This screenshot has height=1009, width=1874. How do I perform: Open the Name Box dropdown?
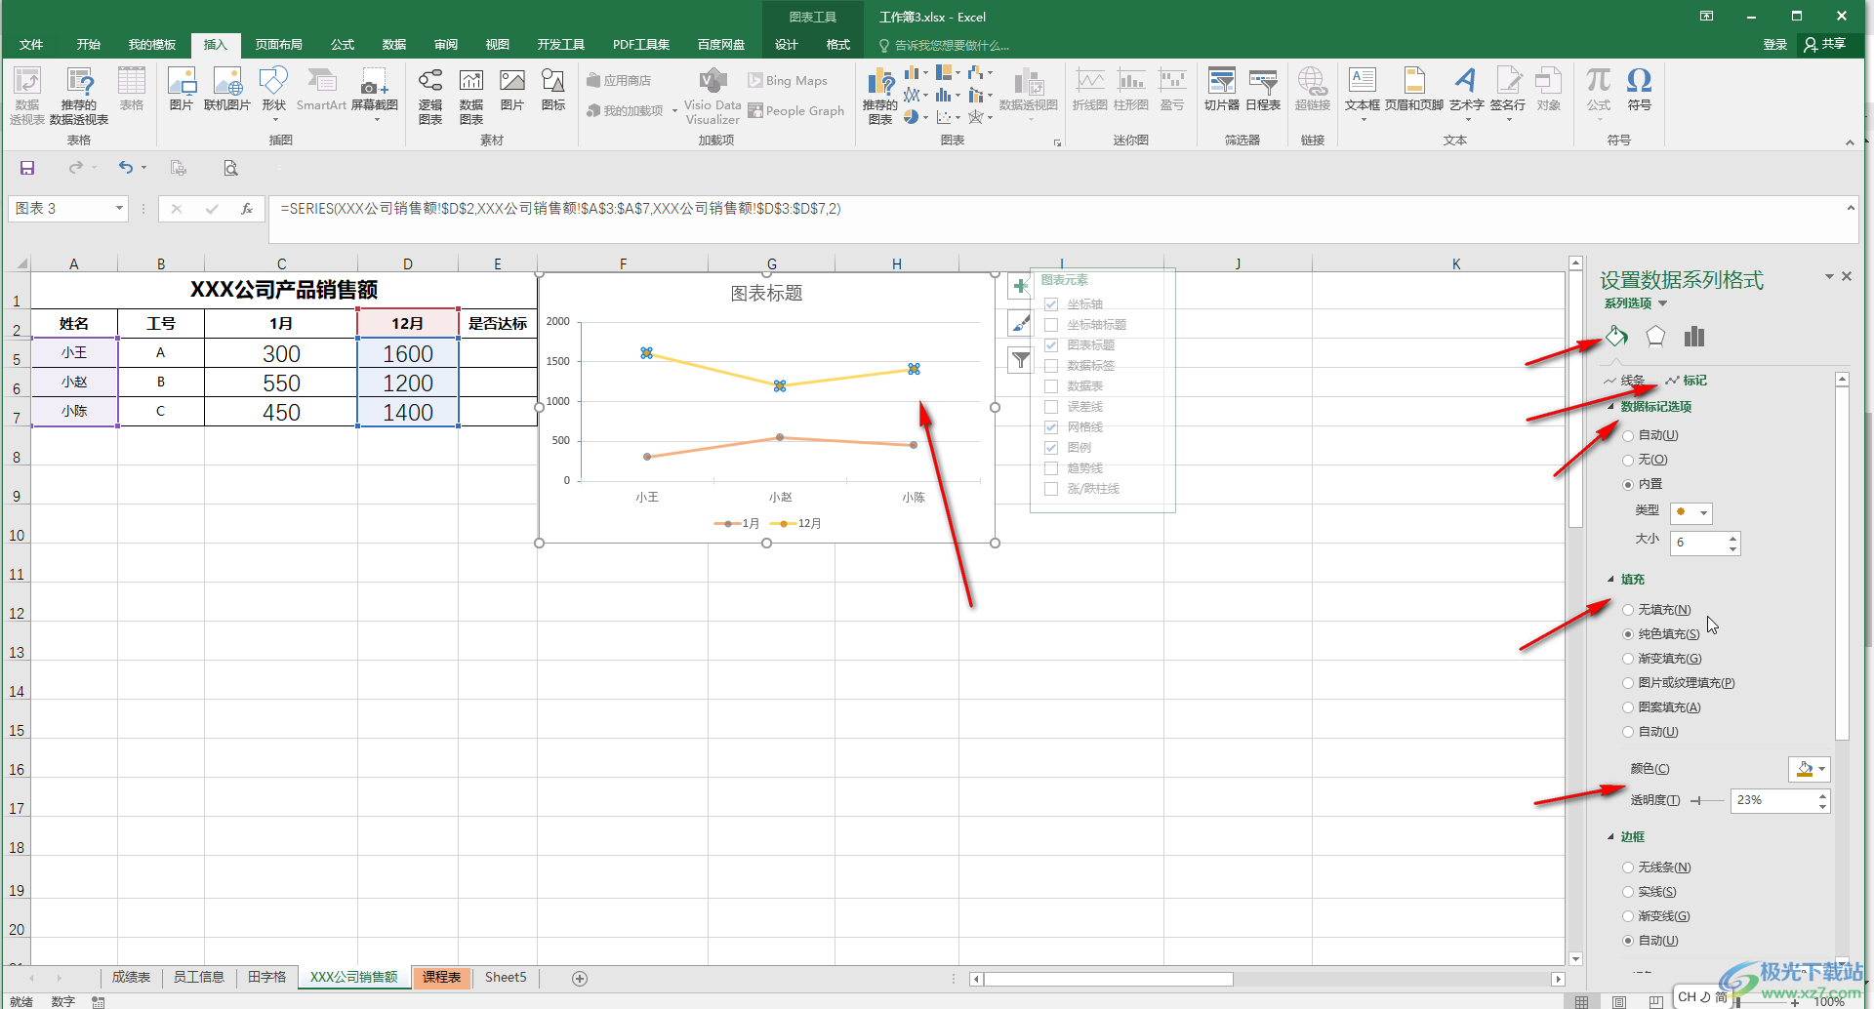(119, 208)
